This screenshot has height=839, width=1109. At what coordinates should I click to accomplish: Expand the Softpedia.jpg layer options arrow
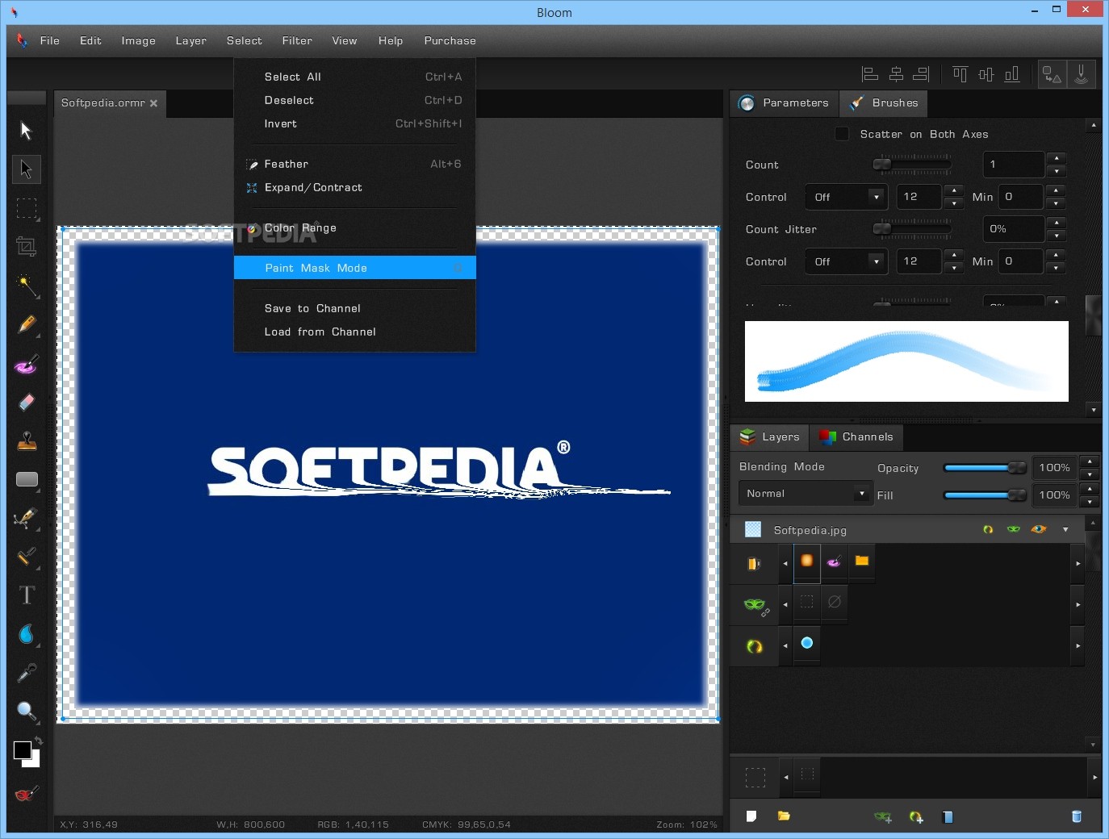coord(1065,529)
